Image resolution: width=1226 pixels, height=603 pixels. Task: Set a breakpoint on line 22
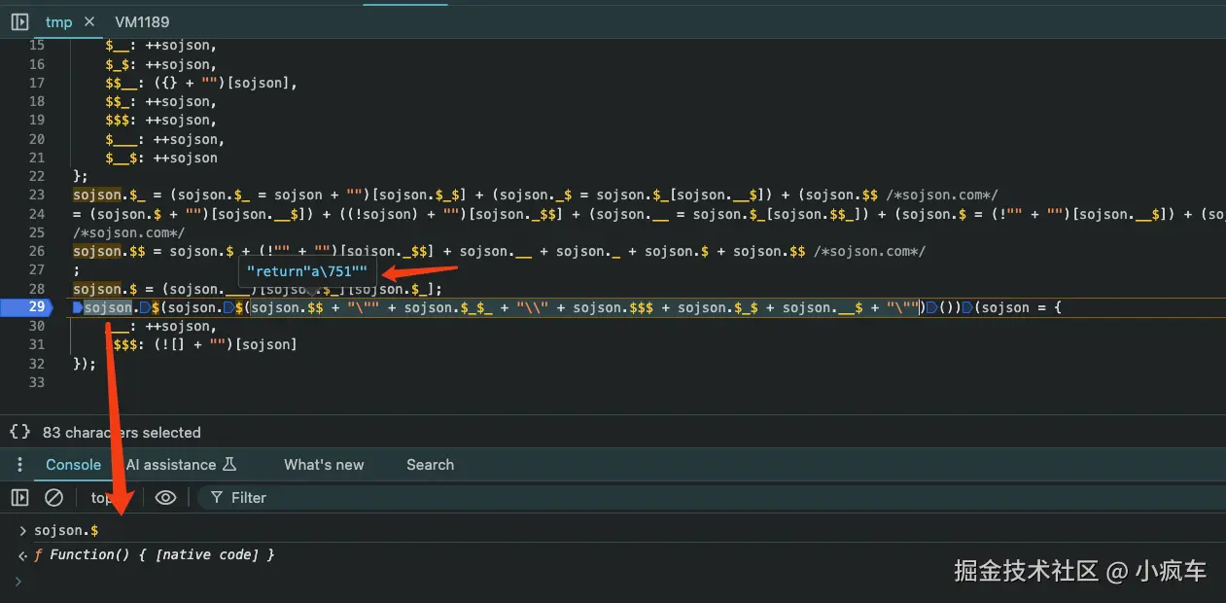click(36, 176)
